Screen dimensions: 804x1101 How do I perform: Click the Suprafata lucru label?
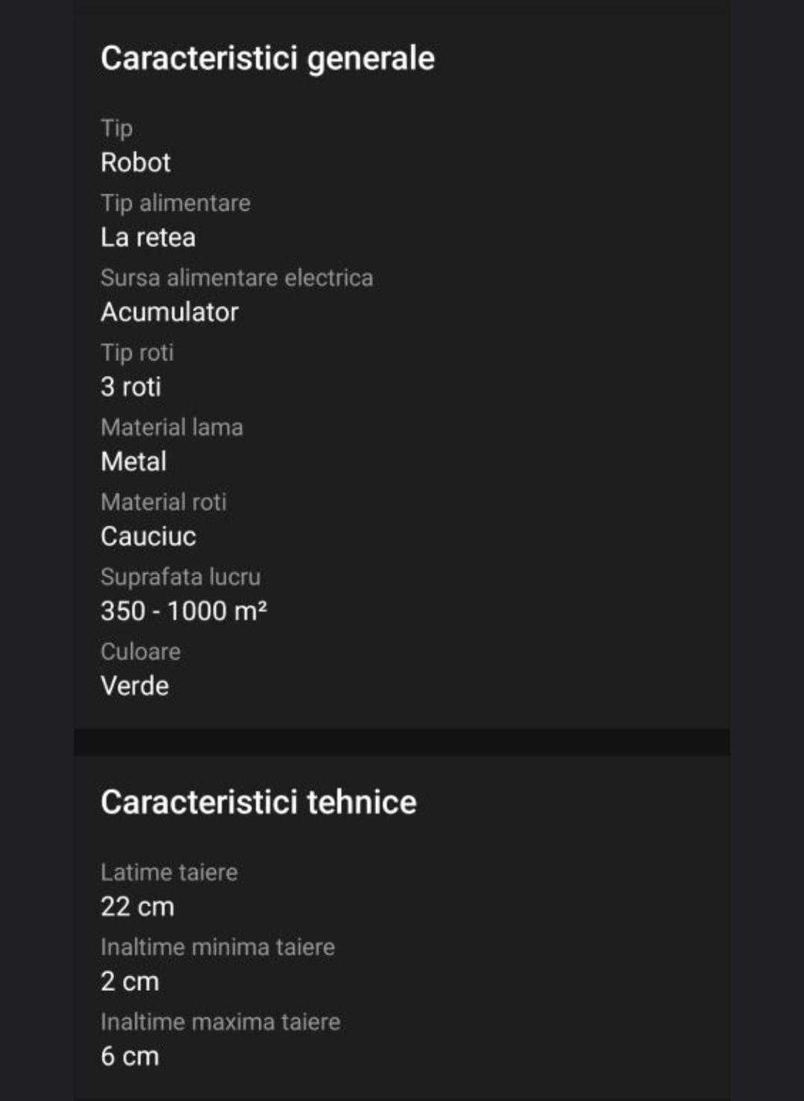pyautogui.click(x=181, y=577)
